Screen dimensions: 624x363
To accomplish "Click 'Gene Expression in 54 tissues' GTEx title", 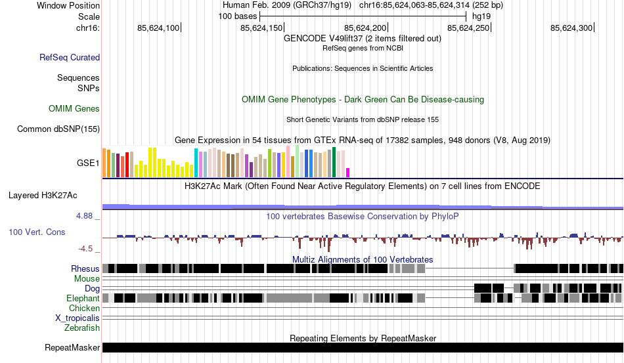I will point(363,140).
